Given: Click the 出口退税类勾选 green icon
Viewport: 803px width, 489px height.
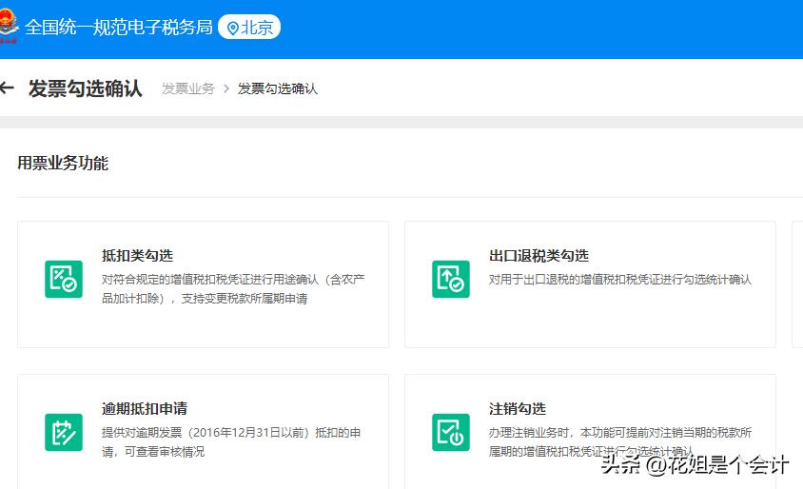Looking at the screenshot, I should [451, 279].
